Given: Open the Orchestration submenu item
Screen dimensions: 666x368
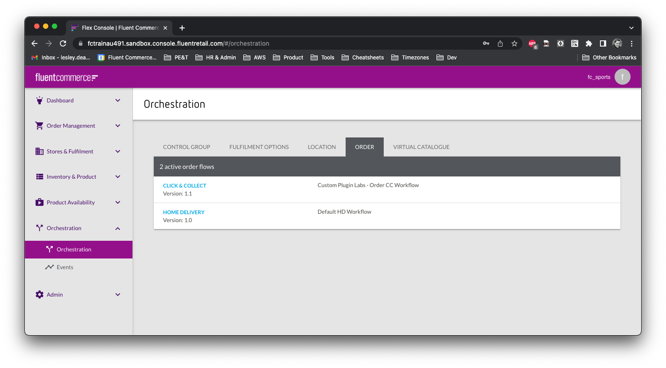Looking at the screenshot, I should pos(79,250).
